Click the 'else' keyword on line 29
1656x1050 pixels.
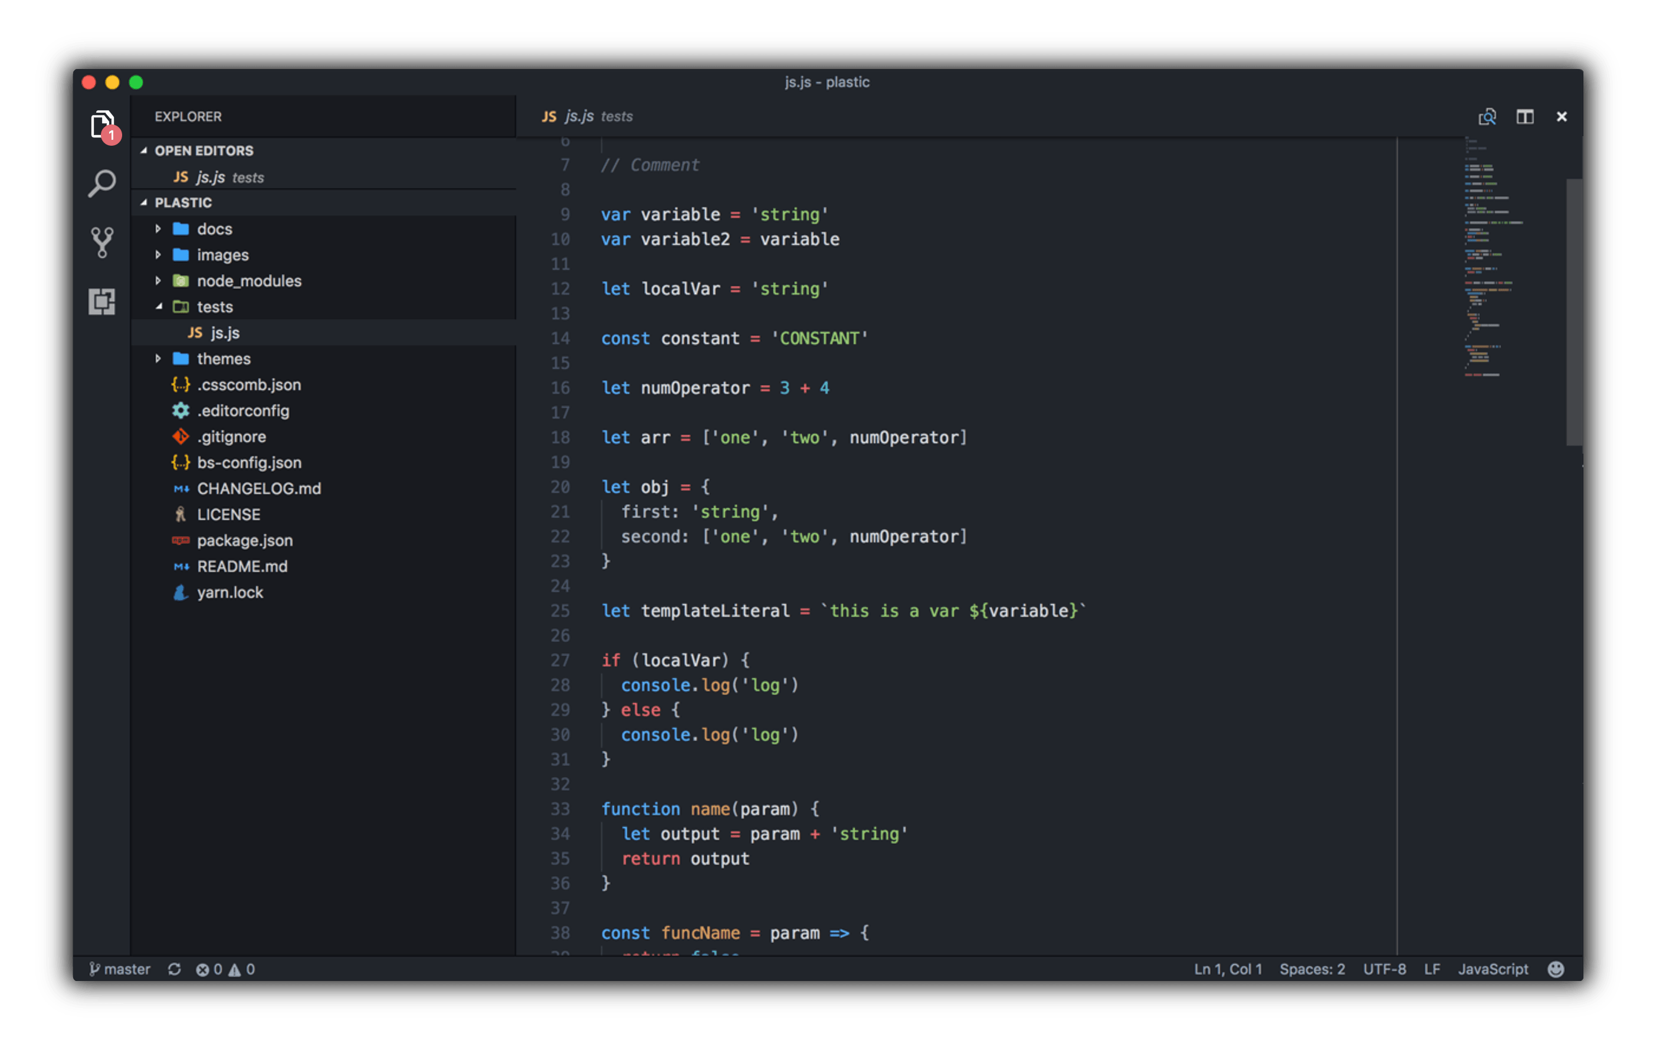pyautogui.click(x=640, y=710)
